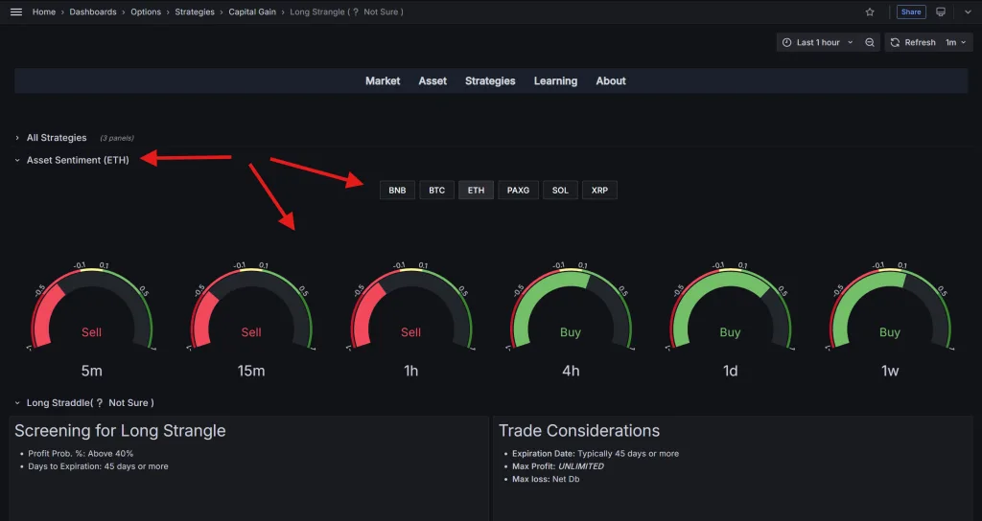Select the BNB asset button

click(x=397, y=191)
